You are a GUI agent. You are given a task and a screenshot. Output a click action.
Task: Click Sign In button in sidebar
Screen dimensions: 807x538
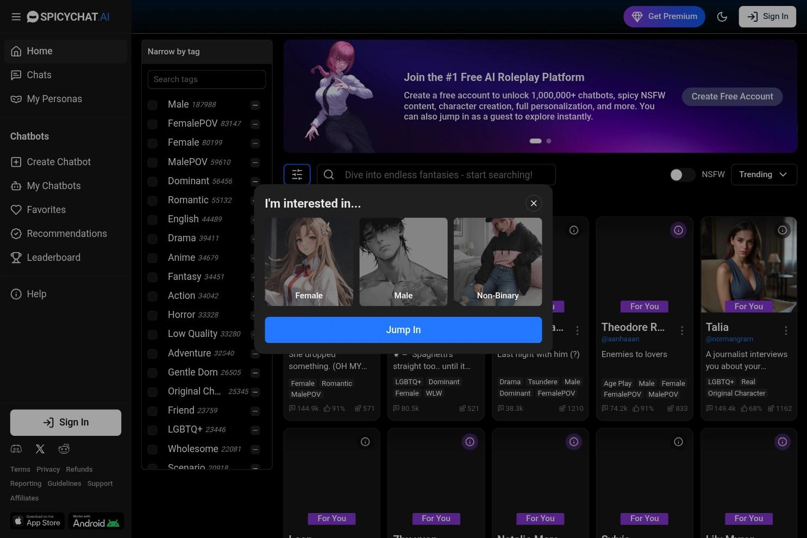pyautogui.click(x=66, y=422)
